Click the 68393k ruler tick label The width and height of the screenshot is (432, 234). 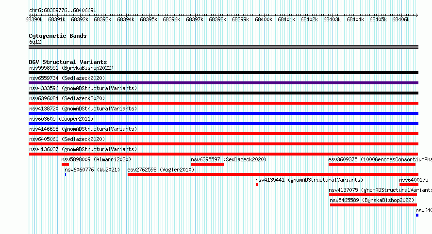click(x=102, y=19)
